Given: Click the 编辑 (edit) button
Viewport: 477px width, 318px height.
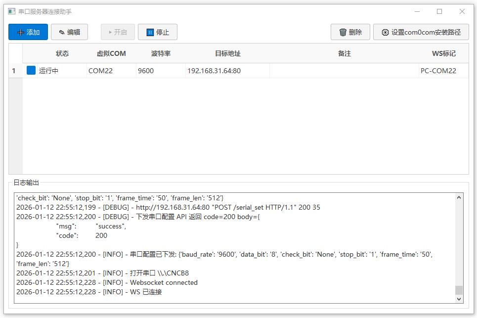Looking at the screenshot, I should pyautogui.click(x=69, y=32).
